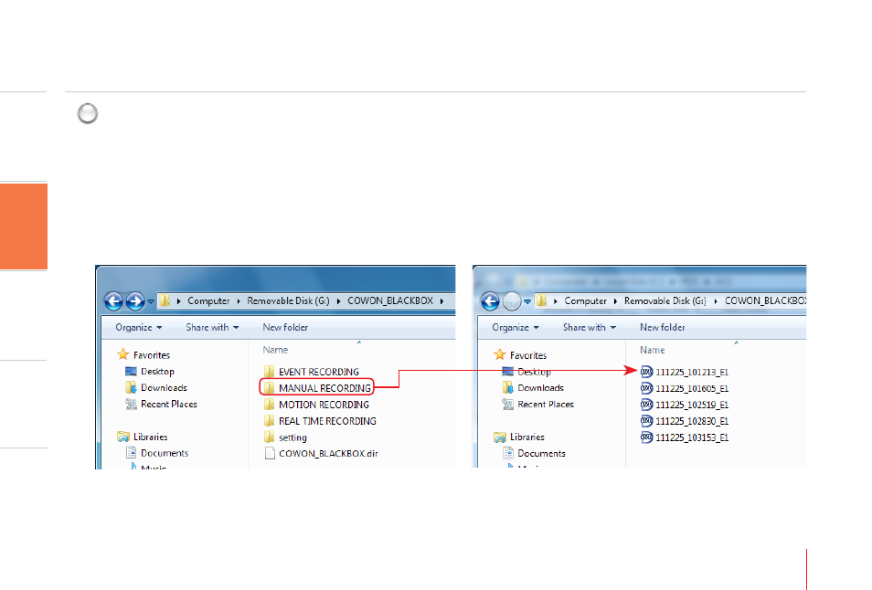Screen dimensions: 872x590
Task: Click Back arrow in right Explorer window
Action: click(x=491, y=301)
